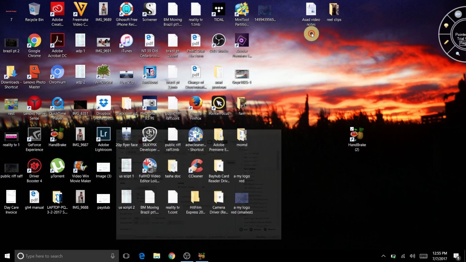Open Wi-Fi network tray icon
The image size is (466, 262).
coord(403,256)
